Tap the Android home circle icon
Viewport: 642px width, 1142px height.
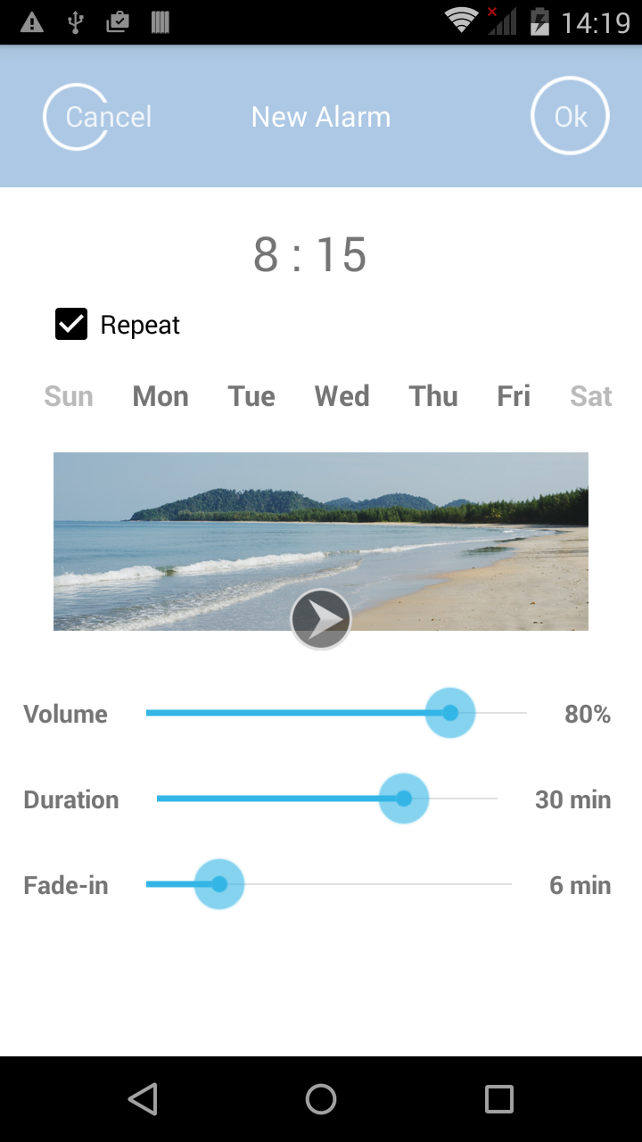tap(321, 1099)
